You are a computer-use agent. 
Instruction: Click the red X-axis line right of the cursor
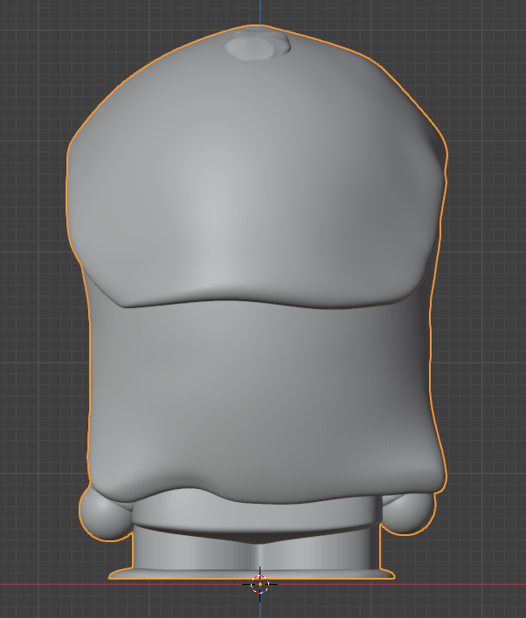point(463,584)
